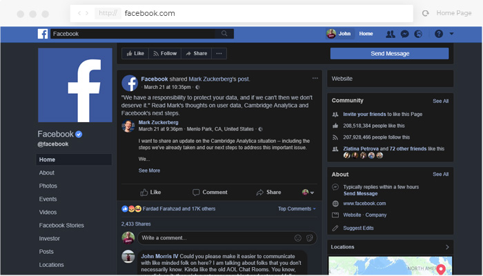Click the browser back arrow

79,13
